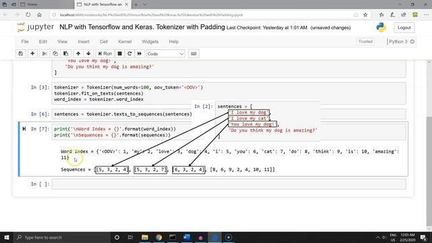Click the Python 3 kernel name

398,42
